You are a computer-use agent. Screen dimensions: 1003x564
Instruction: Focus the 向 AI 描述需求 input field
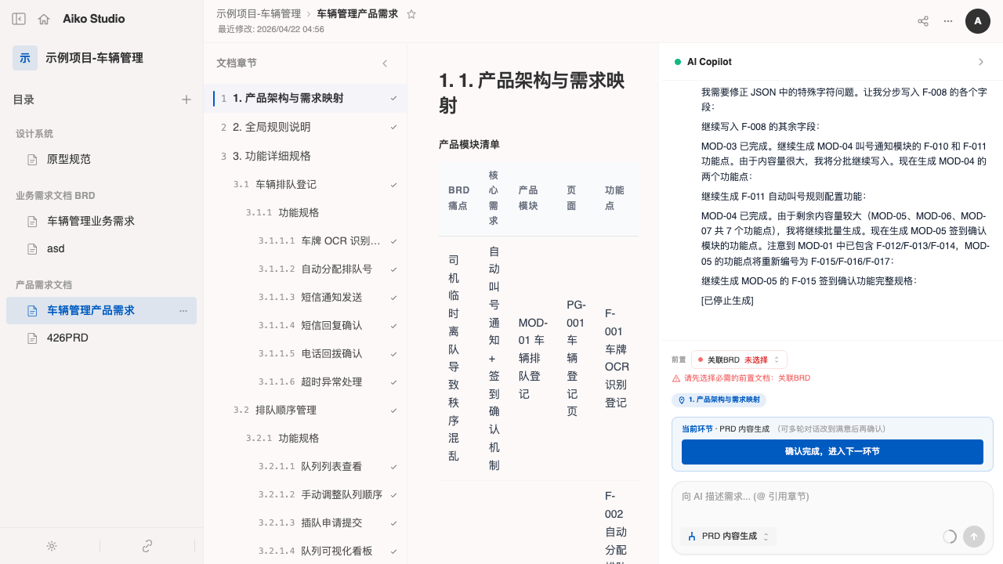pos(832,497)
